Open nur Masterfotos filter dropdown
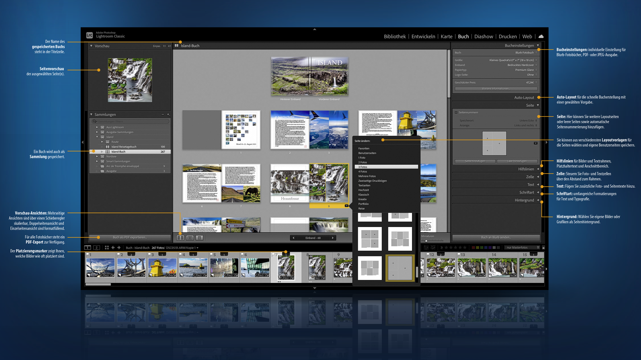Image resolution: width=641 pixels, height=360 pixels. point(522,248)
